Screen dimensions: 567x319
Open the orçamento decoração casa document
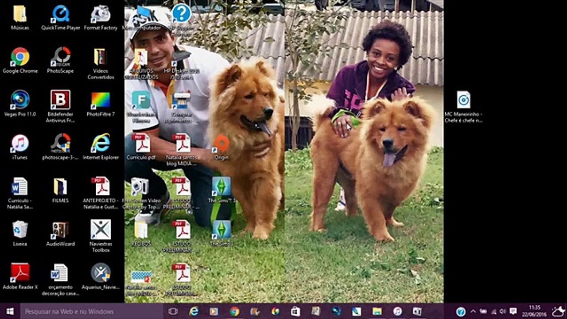coord(61,280)
